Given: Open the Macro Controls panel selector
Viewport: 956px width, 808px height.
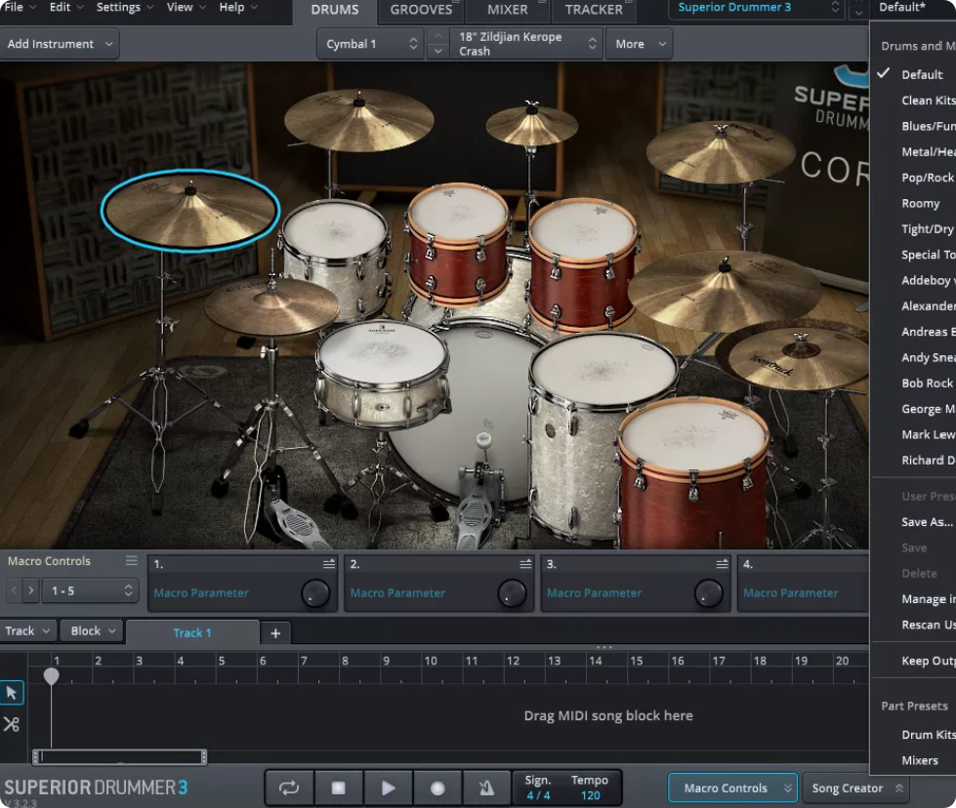Looking at the screenshot, I should coord(732,788).
